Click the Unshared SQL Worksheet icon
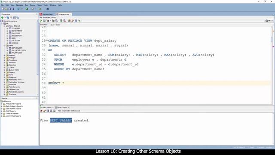This screenshot has width=275, height=155. 69,21
